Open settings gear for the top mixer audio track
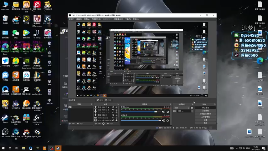Image resolution: width=268 pixels, height=151 pixels. coord(168,112)
